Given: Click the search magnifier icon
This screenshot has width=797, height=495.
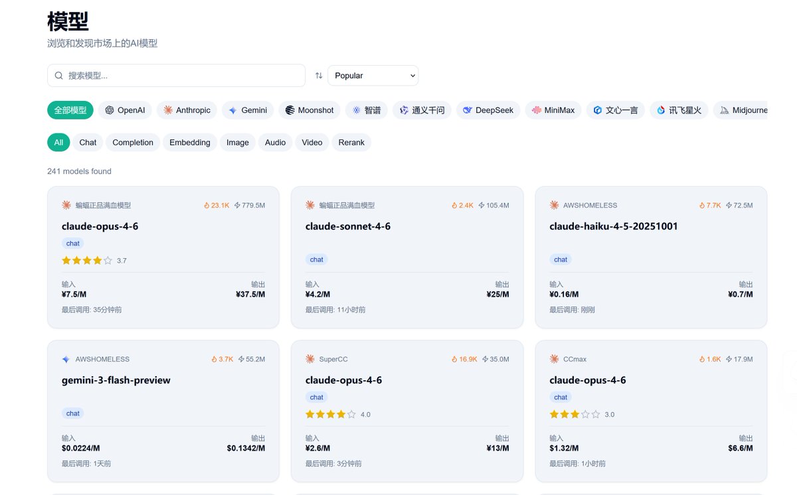Looking at the screenshot, I should click(59, 76).
